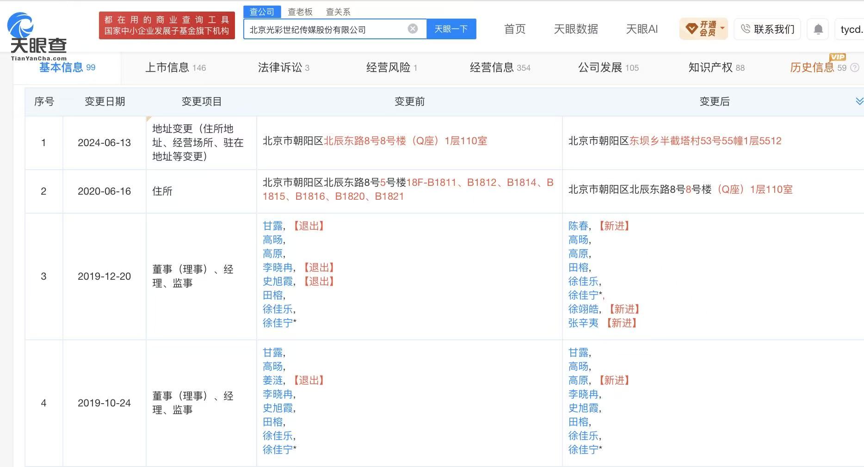Open the 知识产权 tab

click(x=716, y=68)
